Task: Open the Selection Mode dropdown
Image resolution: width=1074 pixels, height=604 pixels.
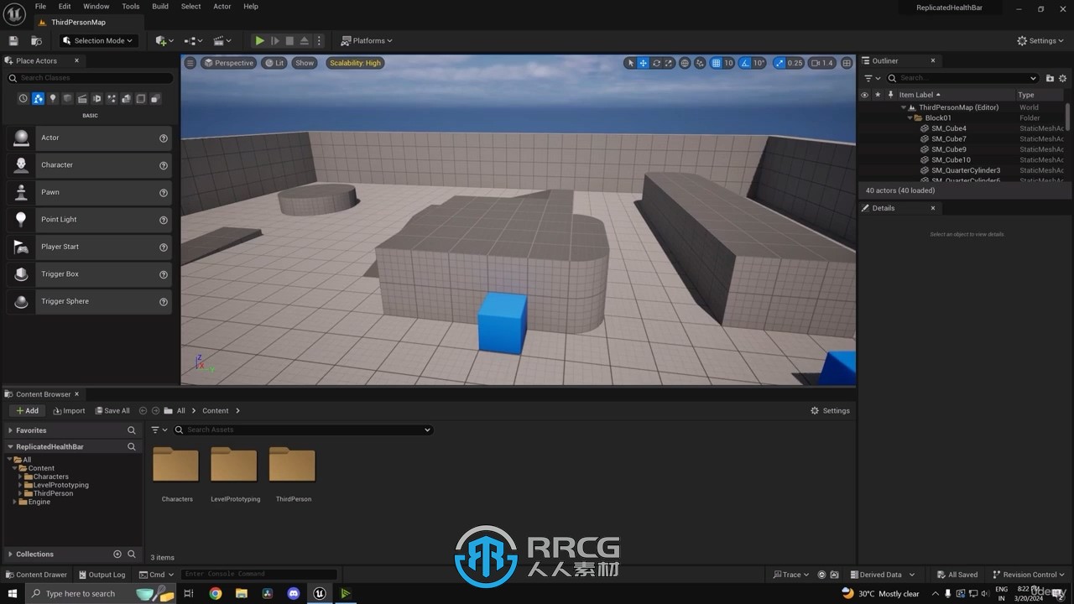Action: tap(98, 40)
